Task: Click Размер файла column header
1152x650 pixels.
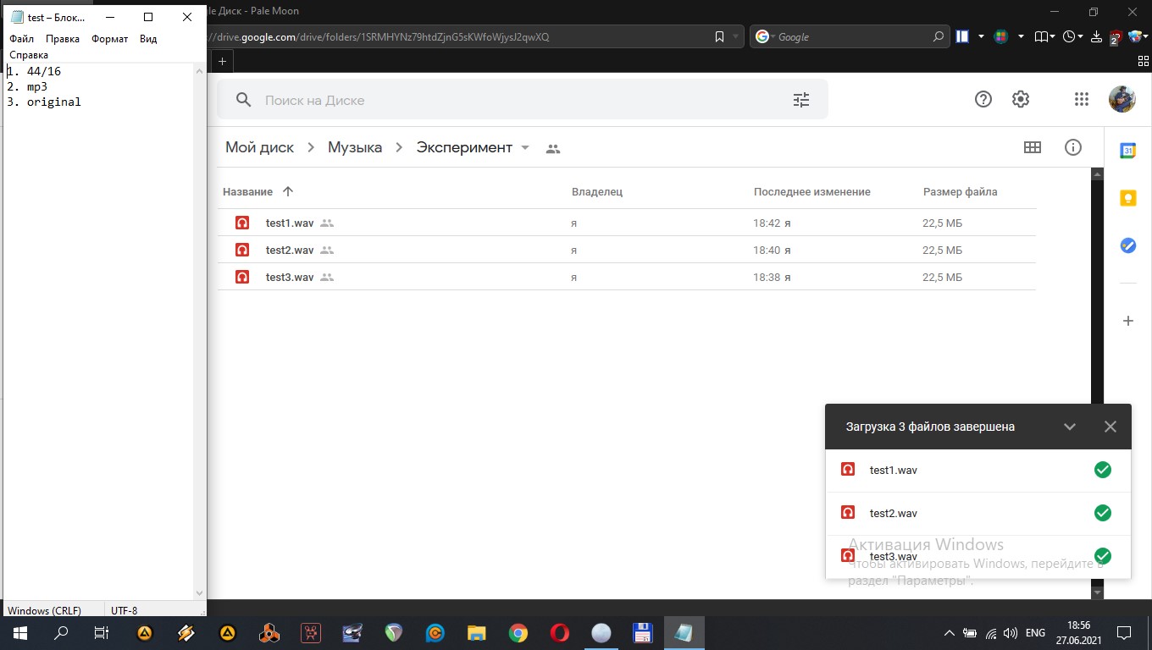Action: tap(961, 192)
